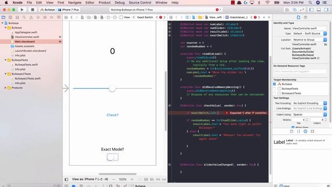Open the Debug menu
332x187 pixels.
point(120,3)
